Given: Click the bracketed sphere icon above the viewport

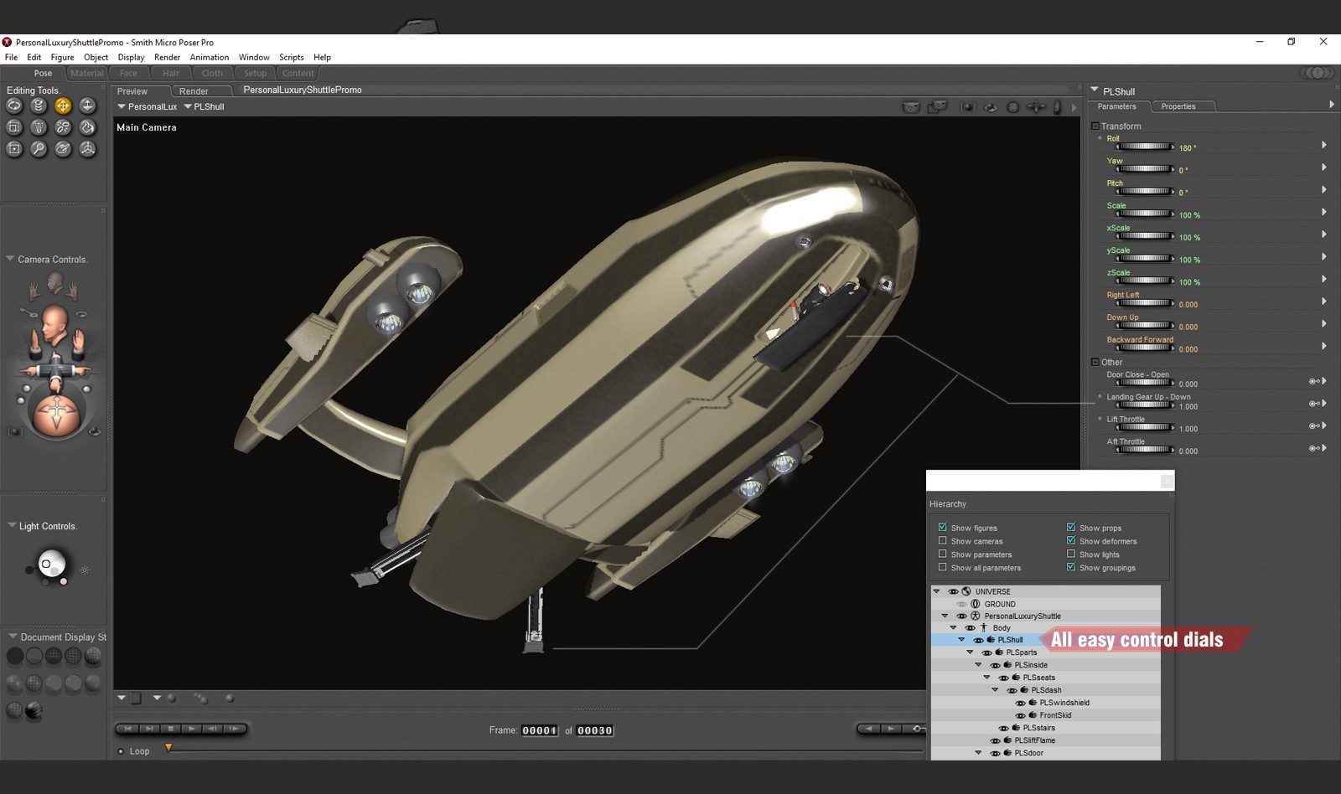Looking at the screenshot, I should (968, 107).
